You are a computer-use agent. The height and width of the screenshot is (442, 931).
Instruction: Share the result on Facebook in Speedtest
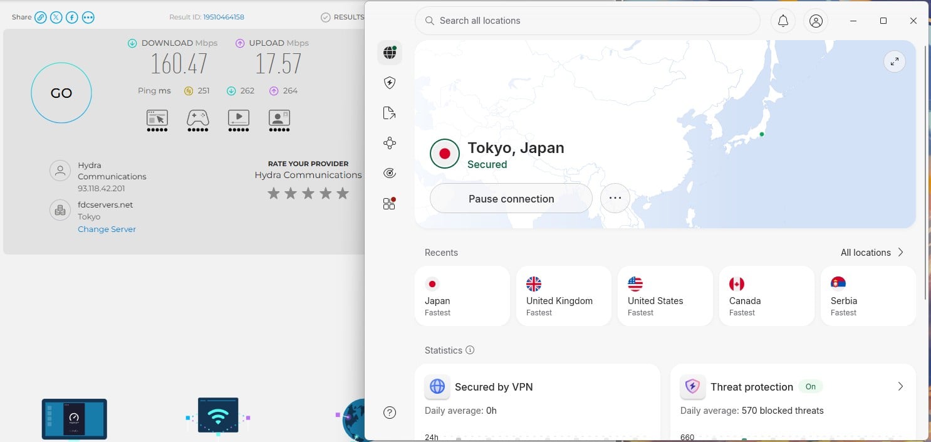(72, 18)
